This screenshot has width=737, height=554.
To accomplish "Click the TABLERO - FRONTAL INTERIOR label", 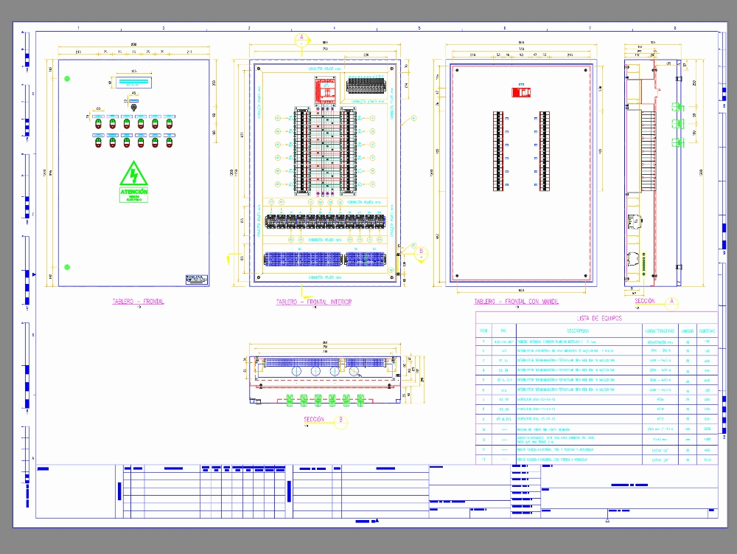I will tap(314, 302).
